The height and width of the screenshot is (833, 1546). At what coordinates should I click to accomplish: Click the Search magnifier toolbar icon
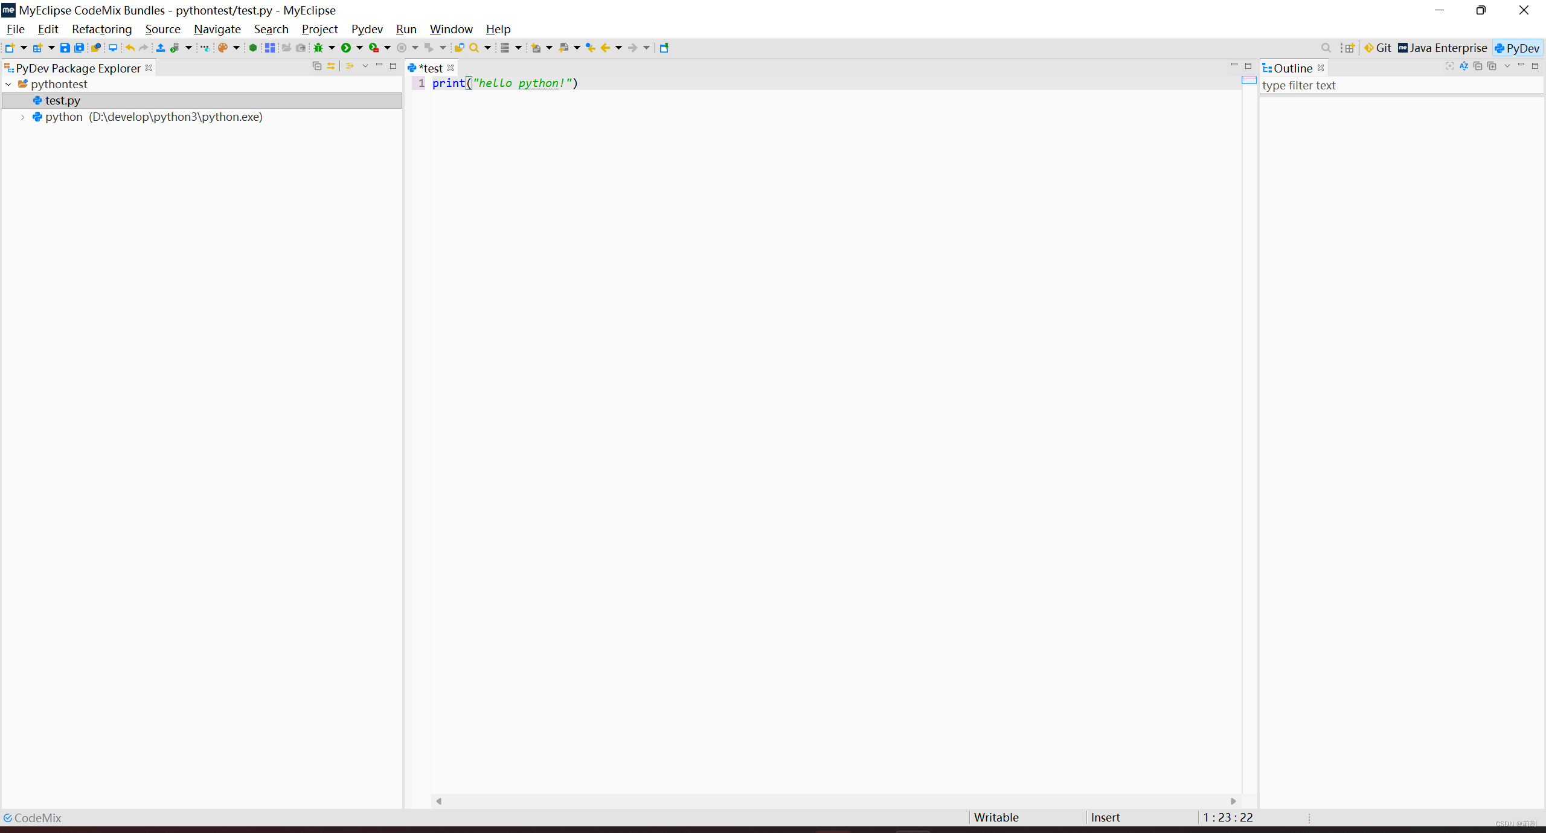pos(474,48)
